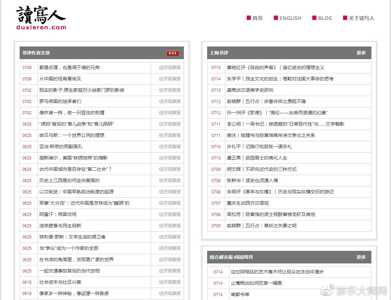
Task: Open article 选举疲惫与民主自新
Action: click(60, 226)
